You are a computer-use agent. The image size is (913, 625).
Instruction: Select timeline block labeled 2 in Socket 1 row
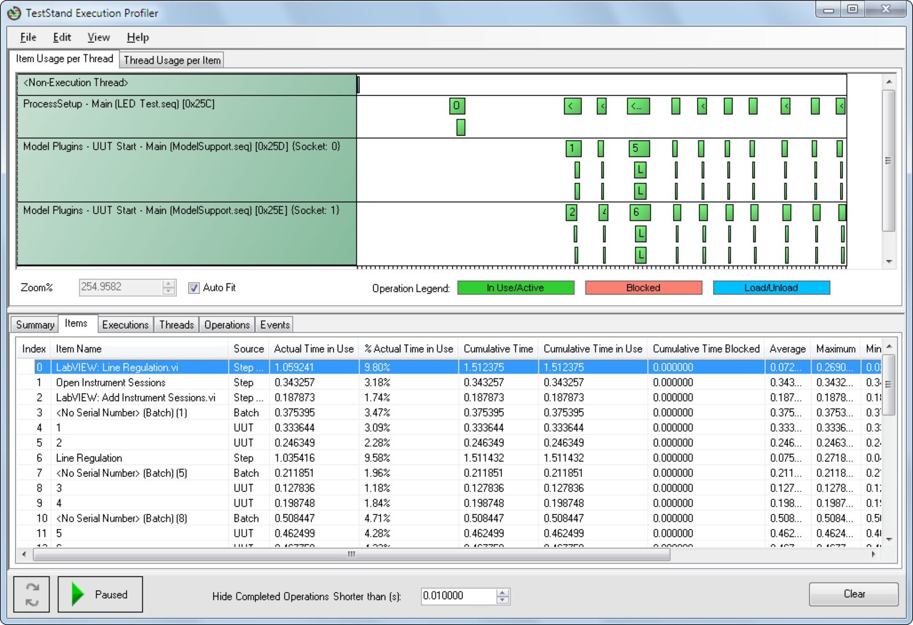click(571, 212)
